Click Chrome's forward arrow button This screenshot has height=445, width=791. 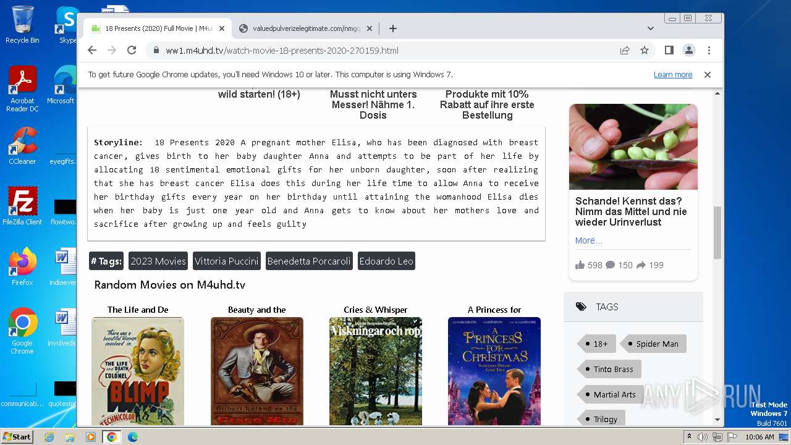point(112,50)
